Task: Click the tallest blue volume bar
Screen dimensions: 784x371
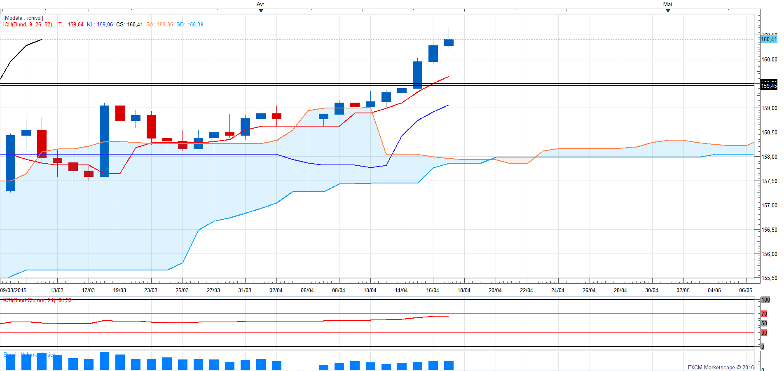Action: (x=105, y=361)
